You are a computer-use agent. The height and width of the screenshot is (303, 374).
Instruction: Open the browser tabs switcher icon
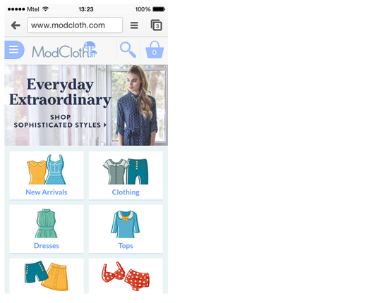coord(157,25)
